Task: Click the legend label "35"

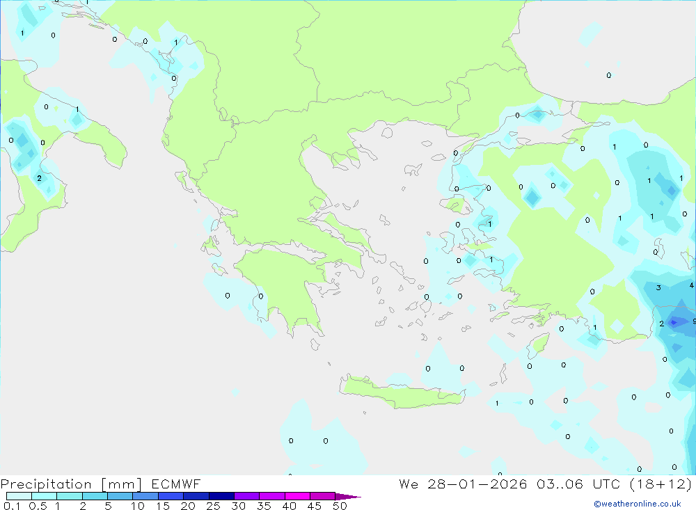Action: [264, 506]
